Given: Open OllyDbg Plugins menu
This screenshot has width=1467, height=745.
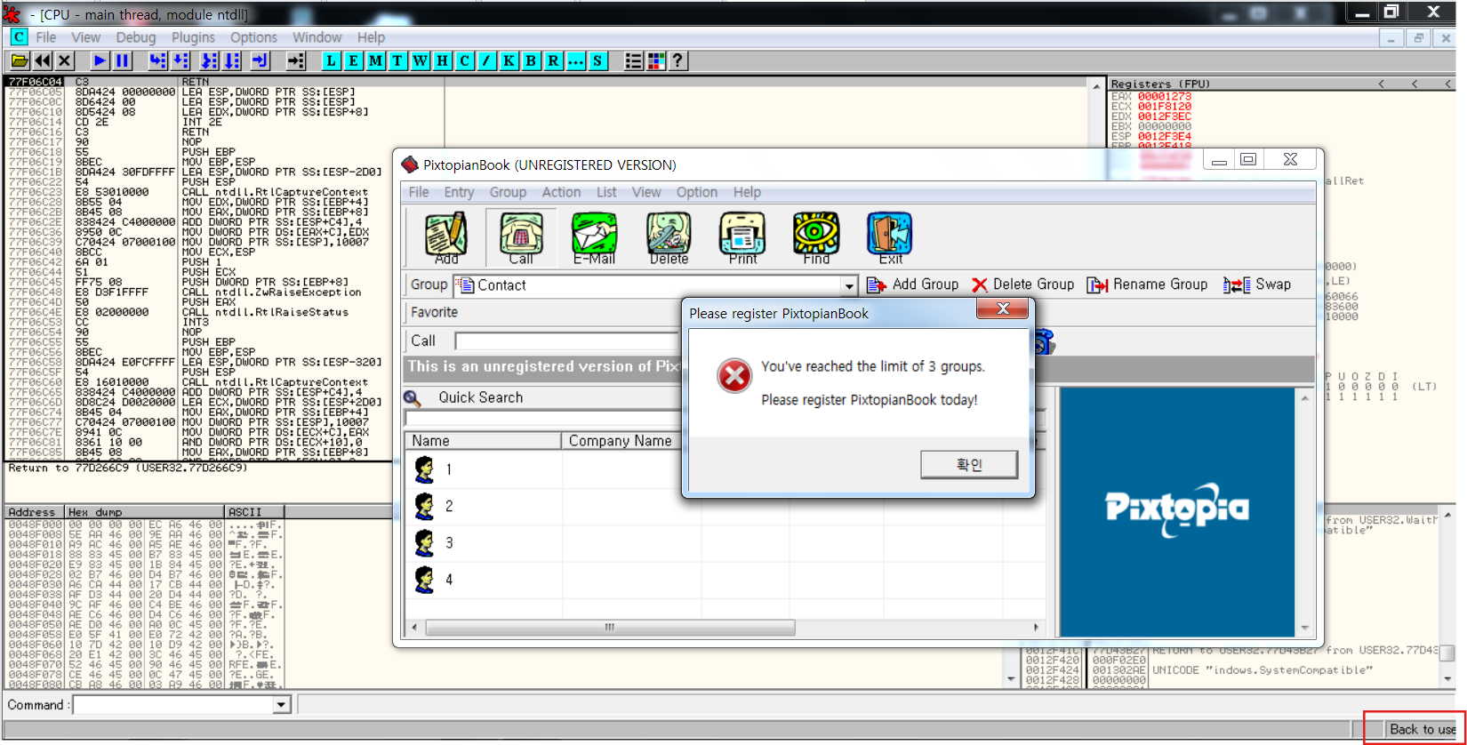Looking at the screenshot, I should [x=193, y=37].
